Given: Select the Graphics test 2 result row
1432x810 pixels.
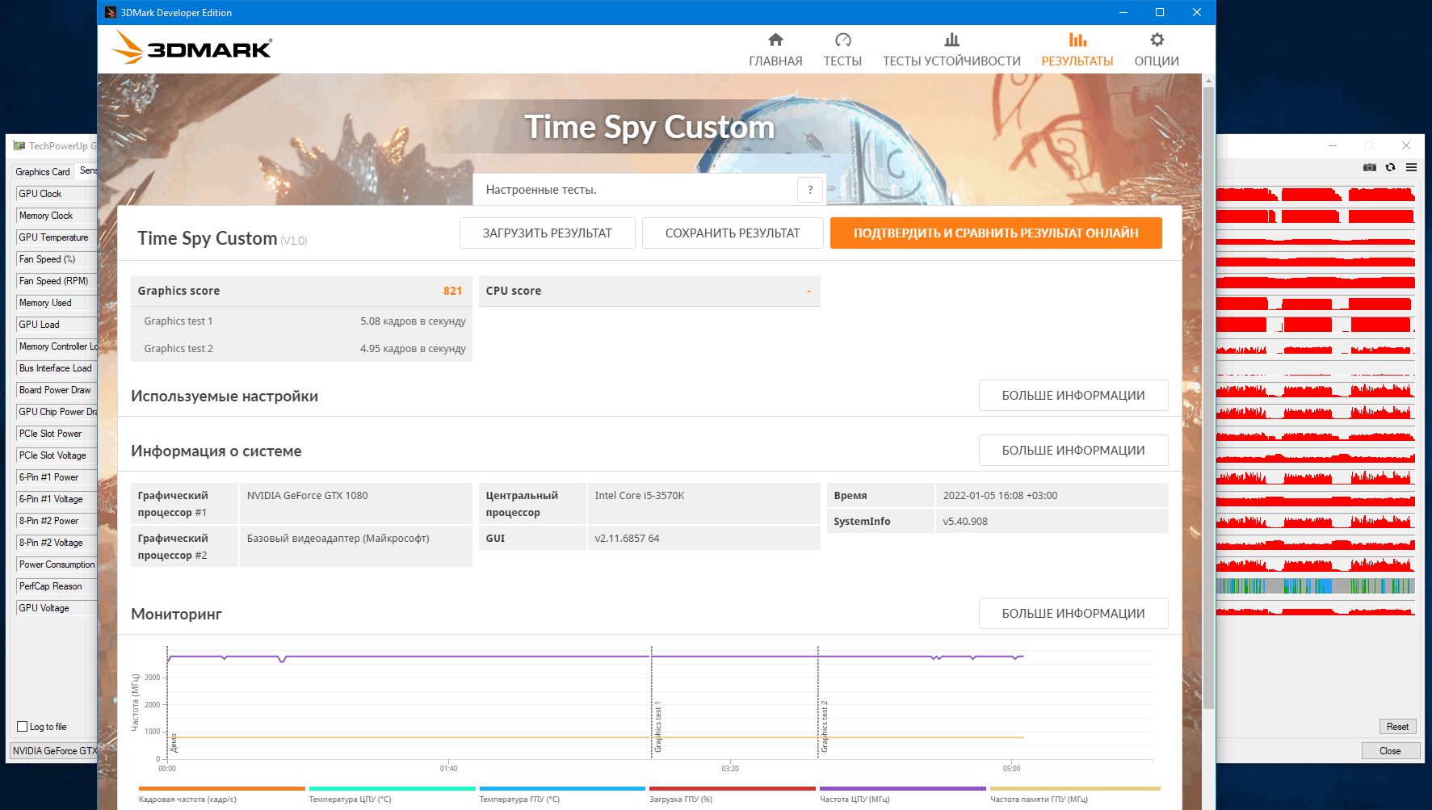Looking at the screenshot, I should point(301,348).
